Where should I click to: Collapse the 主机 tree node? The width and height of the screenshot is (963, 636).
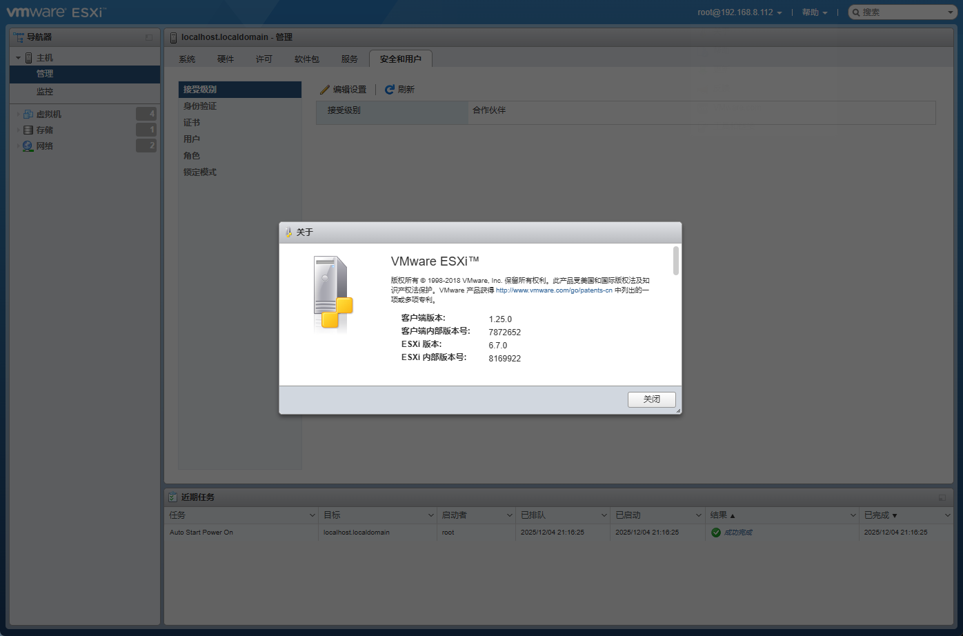click(x=19, y=58)
